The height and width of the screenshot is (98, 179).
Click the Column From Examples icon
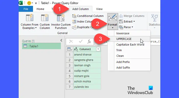29,18
